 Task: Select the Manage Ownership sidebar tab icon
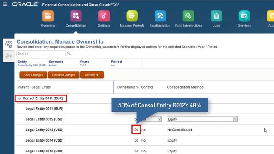click(x=9, y=44)
